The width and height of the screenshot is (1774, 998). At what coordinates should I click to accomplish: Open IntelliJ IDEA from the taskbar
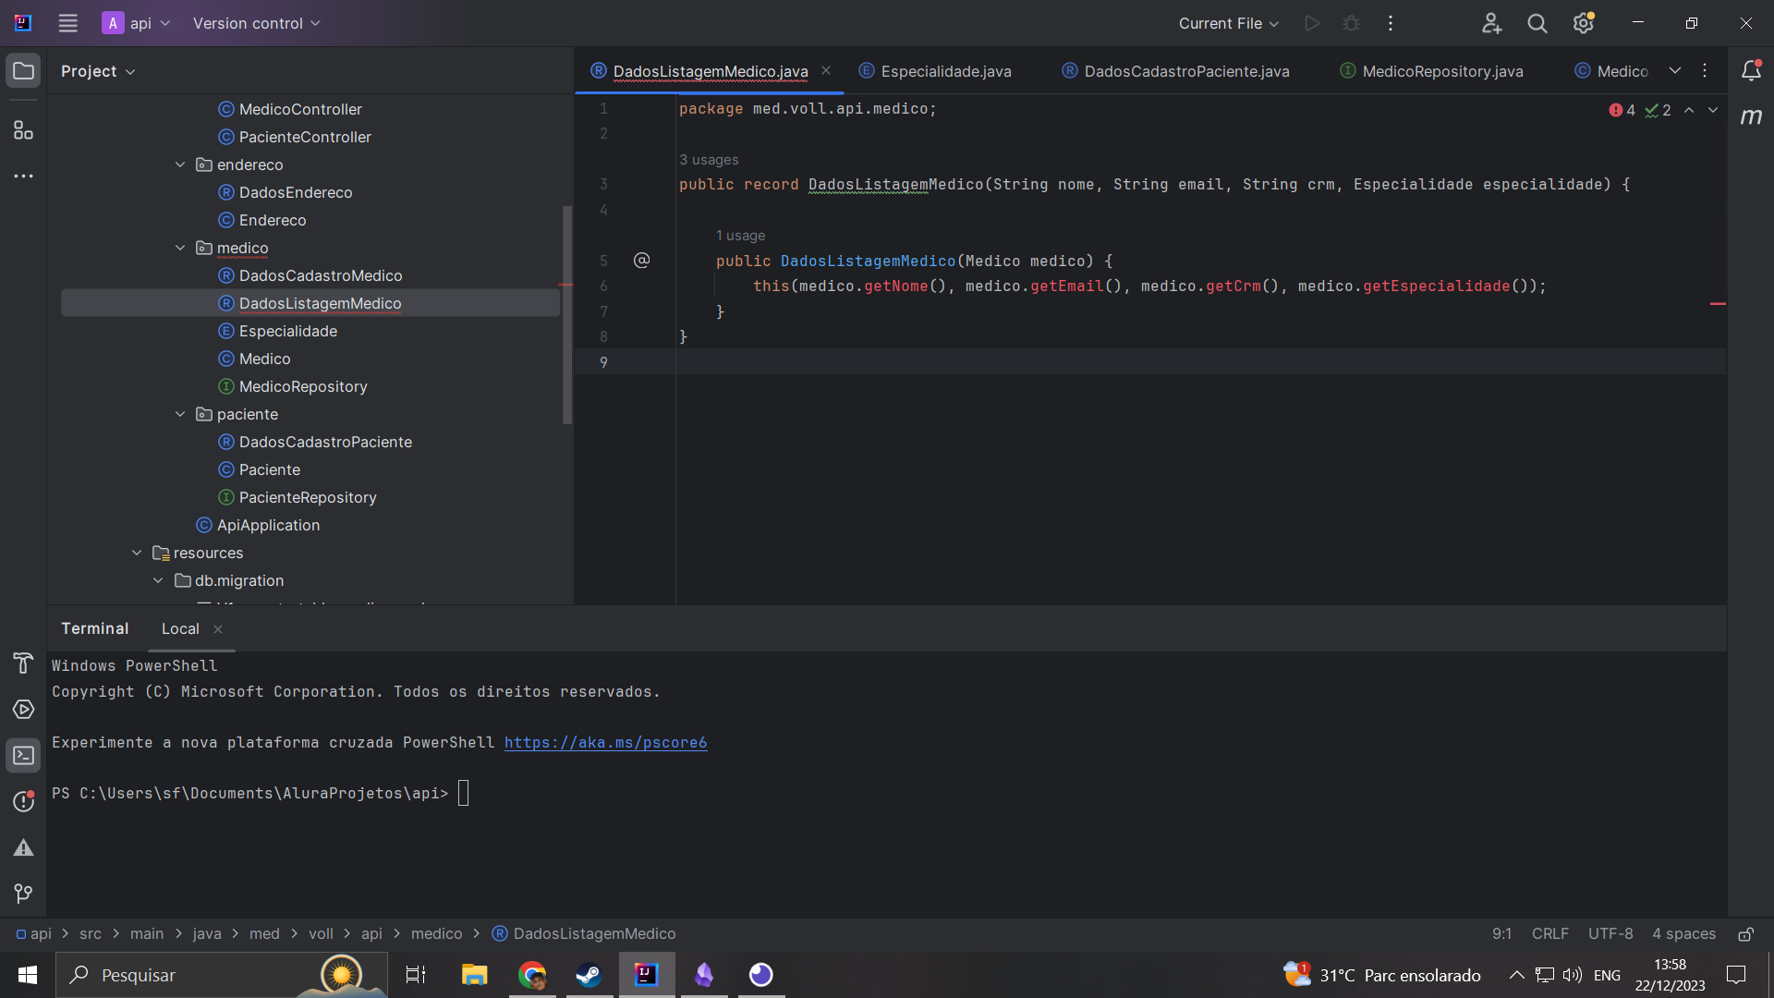tap(646, 975)
